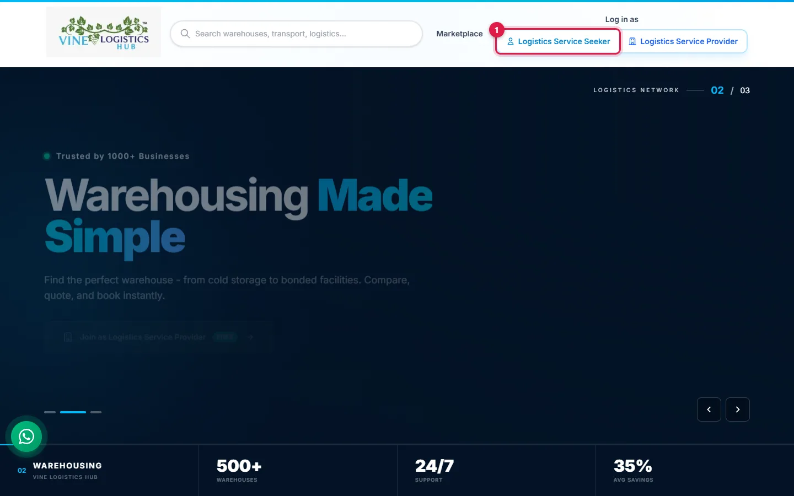794x496 pixels.
Task: Click the 02 slide counter number
Action: point(717,90)
